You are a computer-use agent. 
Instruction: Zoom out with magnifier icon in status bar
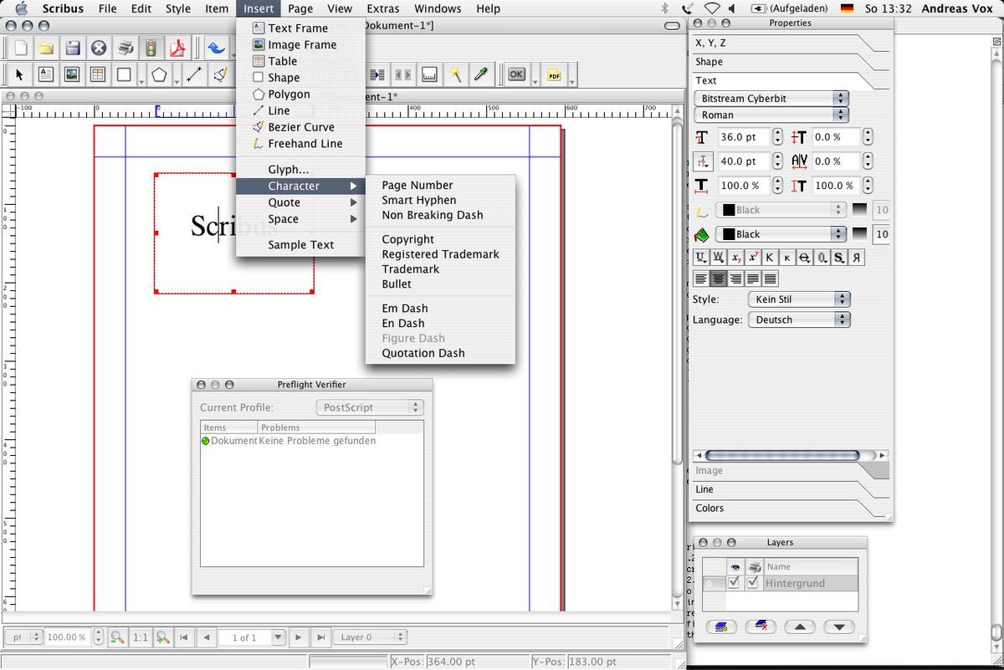118,637
